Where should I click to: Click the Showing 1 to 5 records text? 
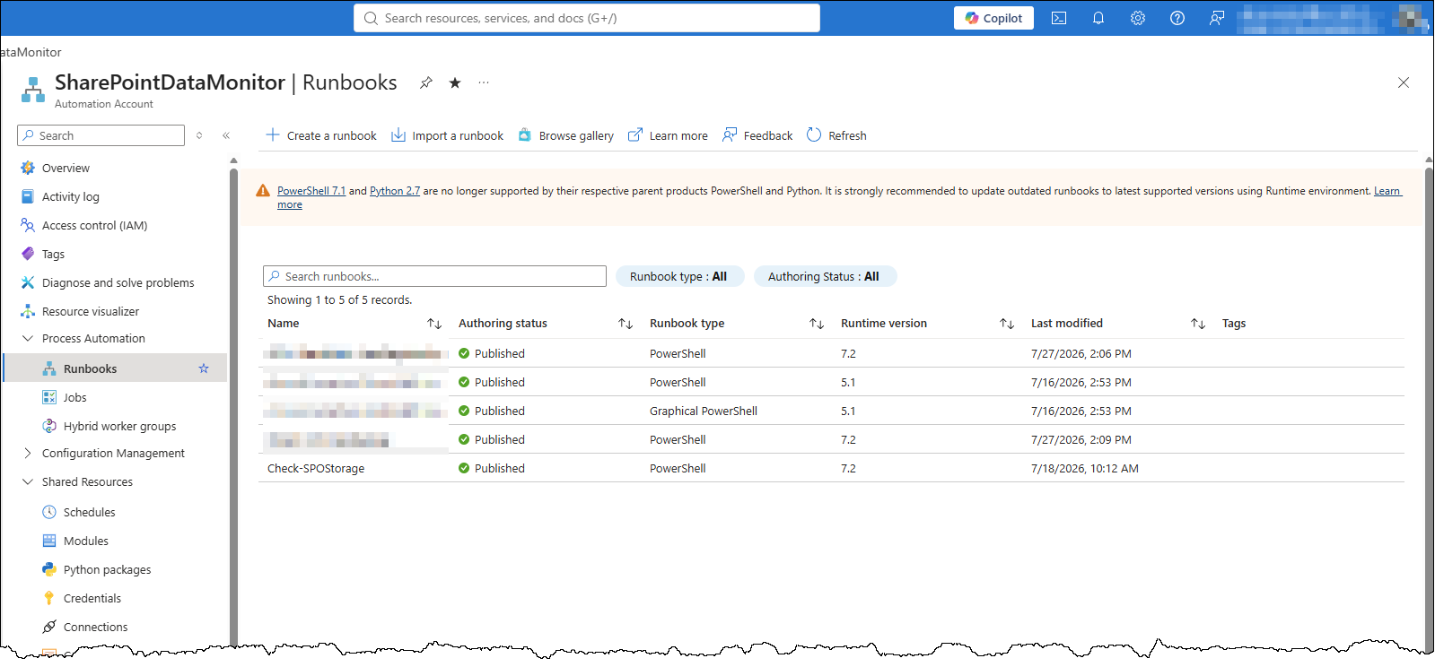(340, 300)
